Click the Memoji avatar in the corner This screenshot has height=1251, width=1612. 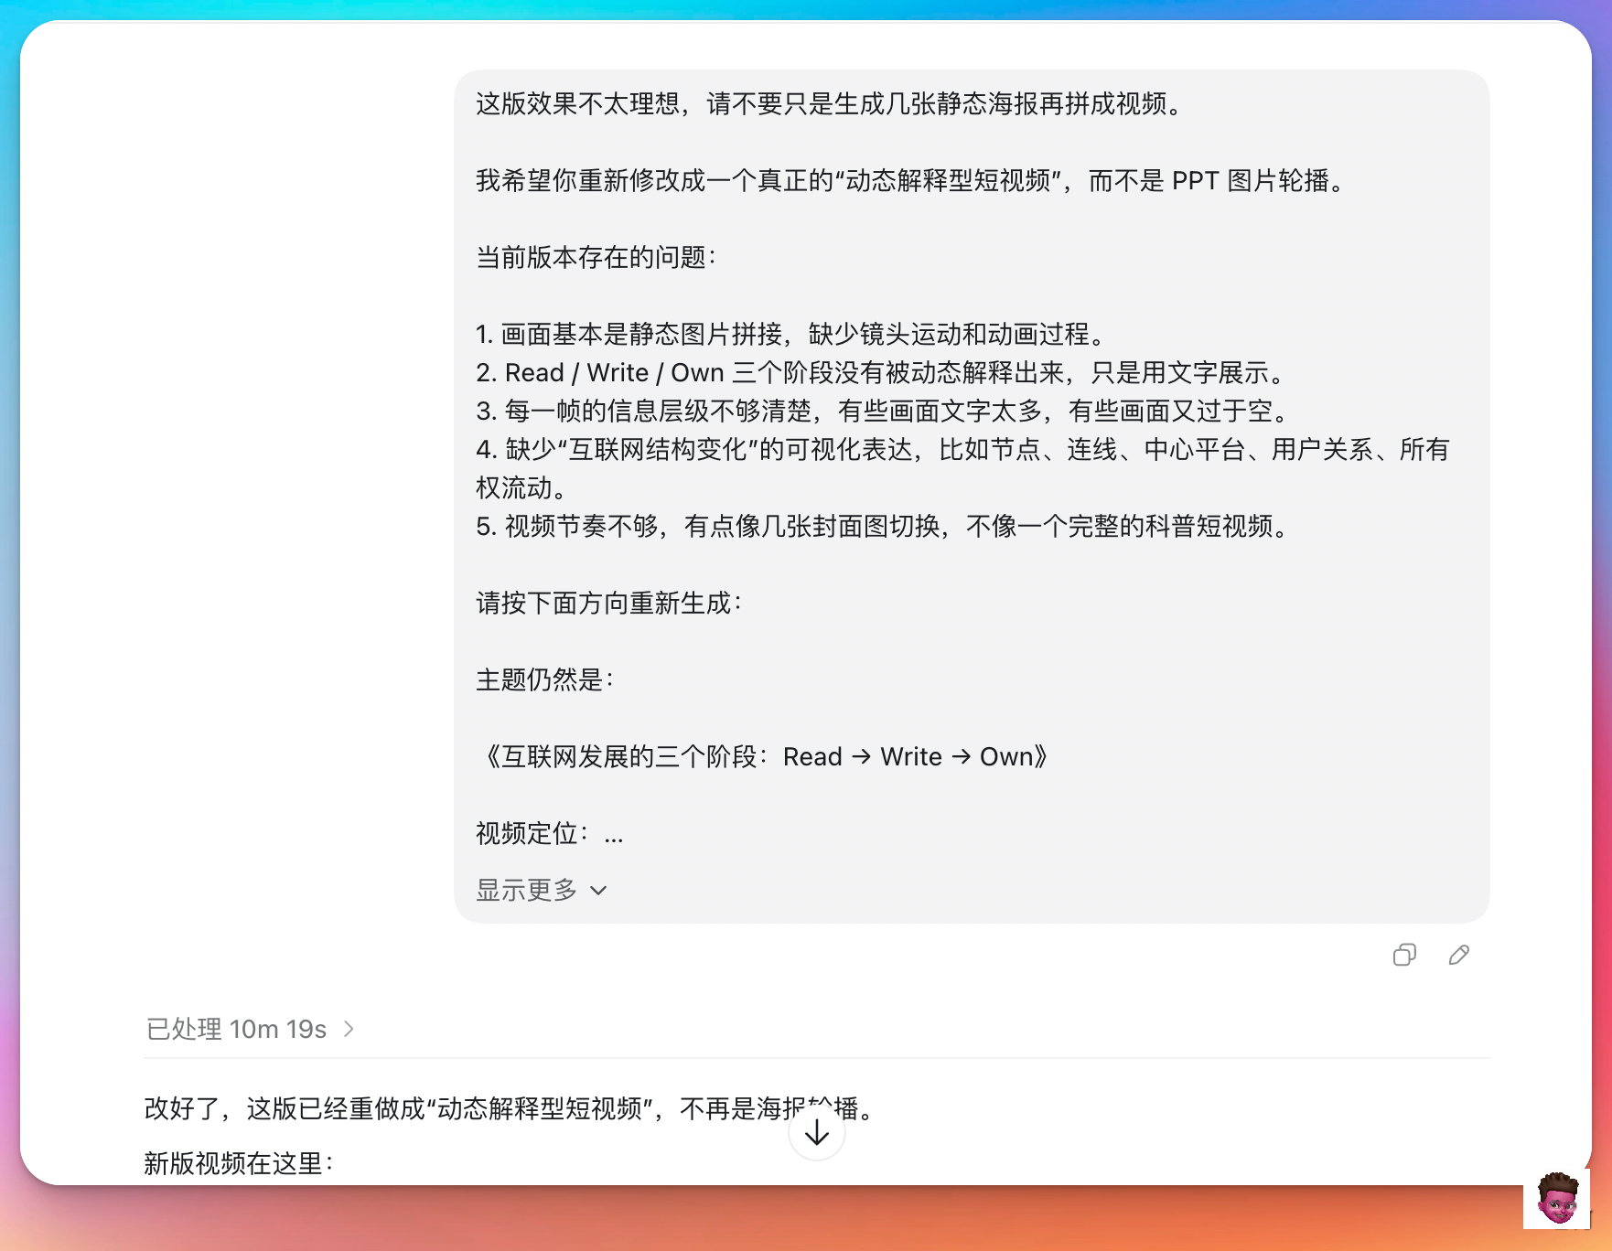[x=1557, y=1198]
